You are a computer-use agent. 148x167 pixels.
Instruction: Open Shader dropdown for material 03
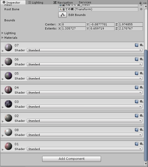pos(85,107)
